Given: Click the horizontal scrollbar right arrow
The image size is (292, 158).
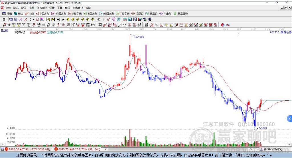Looking at the screenshot, I should click(251, 149).
